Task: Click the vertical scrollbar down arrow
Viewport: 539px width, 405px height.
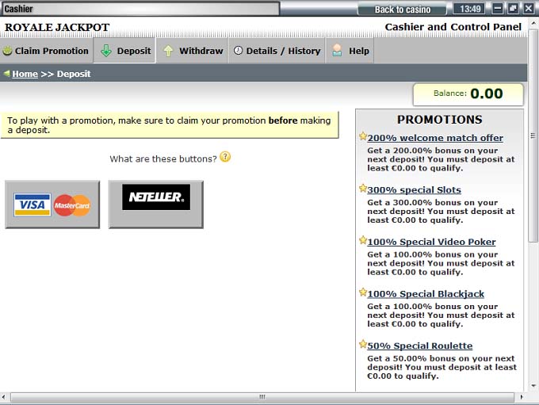Action: pos(533,385)
